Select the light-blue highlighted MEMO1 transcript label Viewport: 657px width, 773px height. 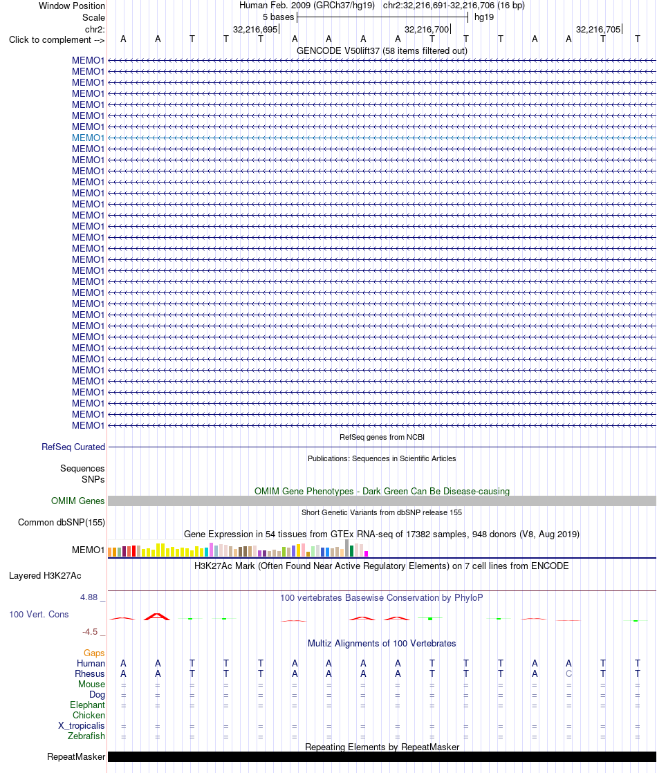click(x=89, y=138)
